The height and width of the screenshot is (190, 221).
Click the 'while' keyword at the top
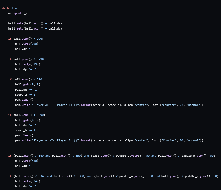pos(6,8)
